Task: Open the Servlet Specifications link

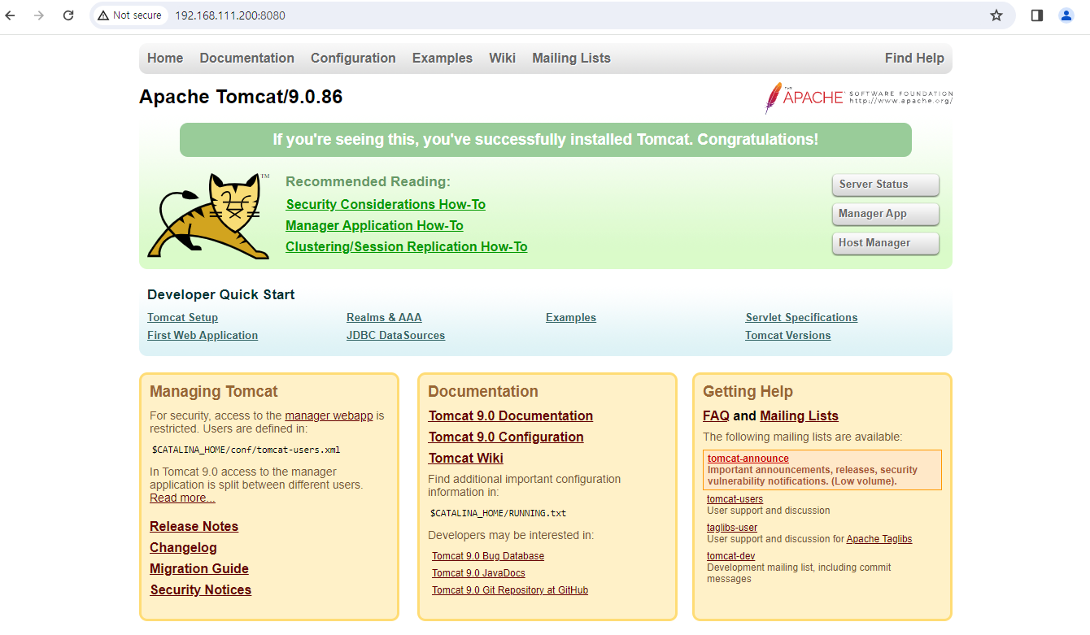Action: pos(801,318)
